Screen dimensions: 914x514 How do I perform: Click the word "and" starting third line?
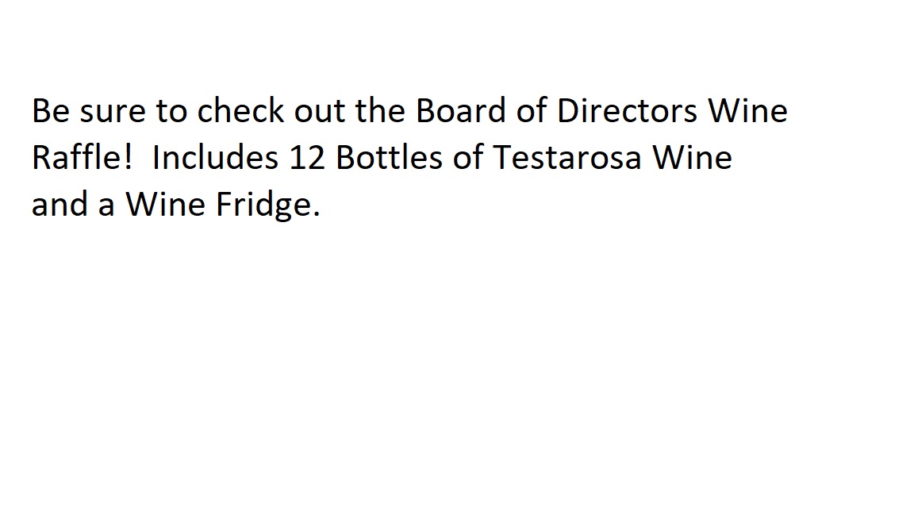pos(60,204)
